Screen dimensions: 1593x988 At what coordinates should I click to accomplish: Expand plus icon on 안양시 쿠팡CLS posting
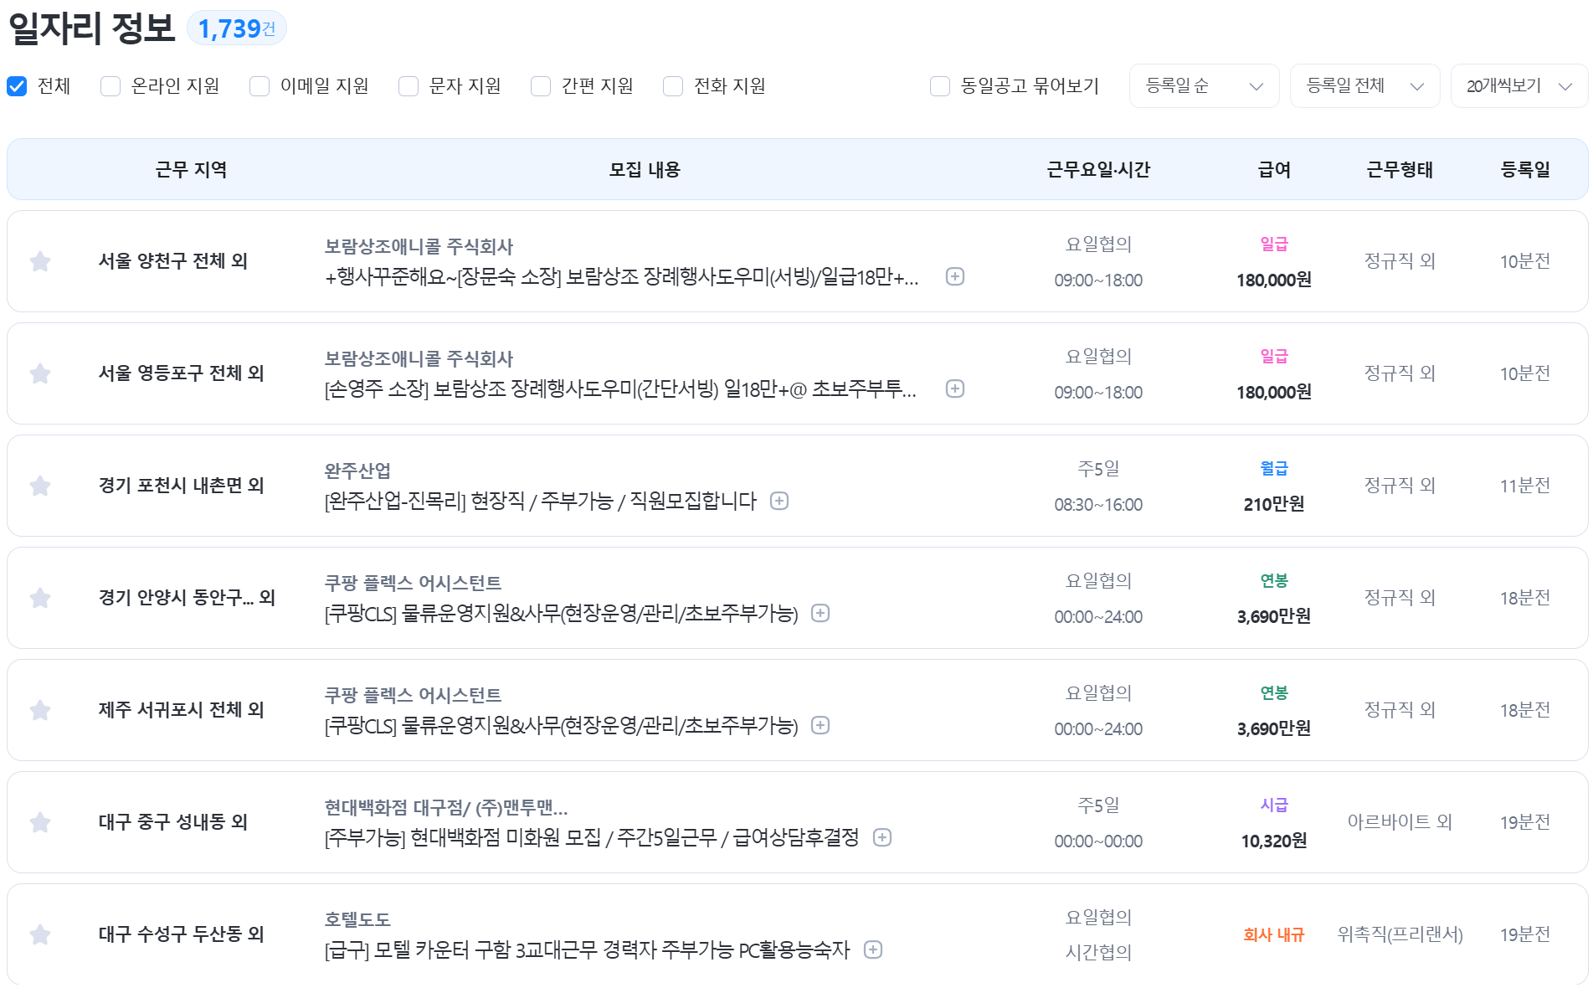pos(820,613)
